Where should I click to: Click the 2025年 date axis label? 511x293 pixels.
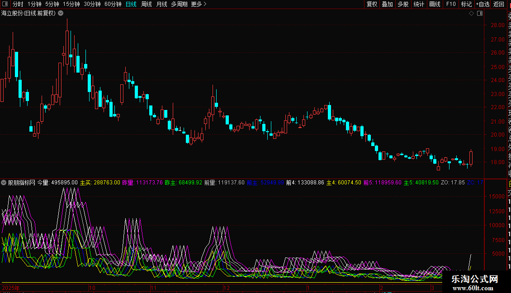click(x=11, y=288)
